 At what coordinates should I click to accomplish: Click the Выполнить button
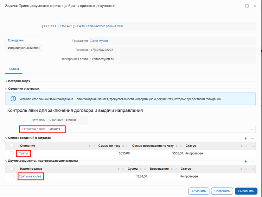coord(246,191)
